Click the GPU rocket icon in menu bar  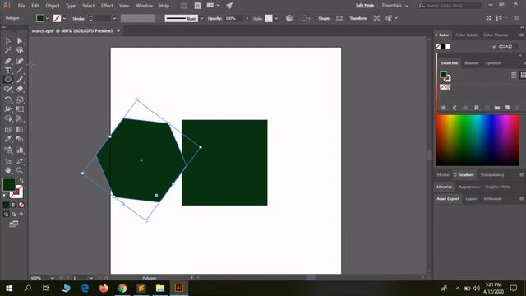229,6
